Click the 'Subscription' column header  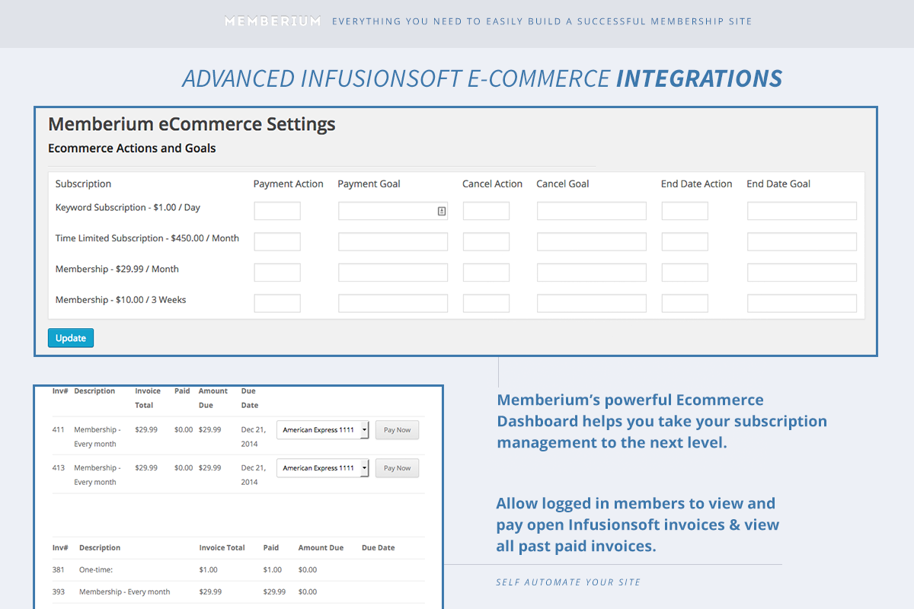point(84,183)
